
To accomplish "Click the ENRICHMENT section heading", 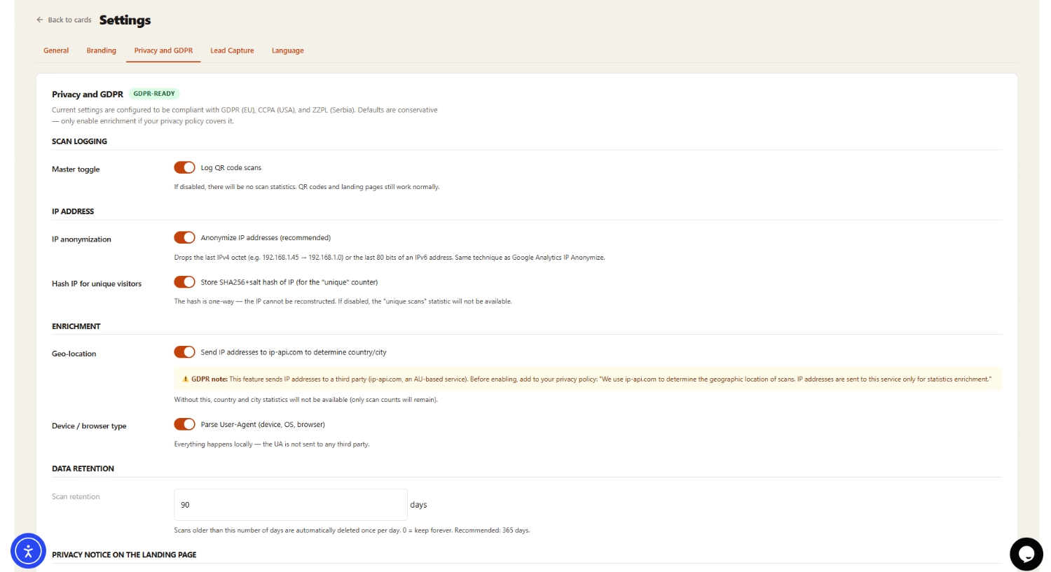I will click(x=76, y=326).
